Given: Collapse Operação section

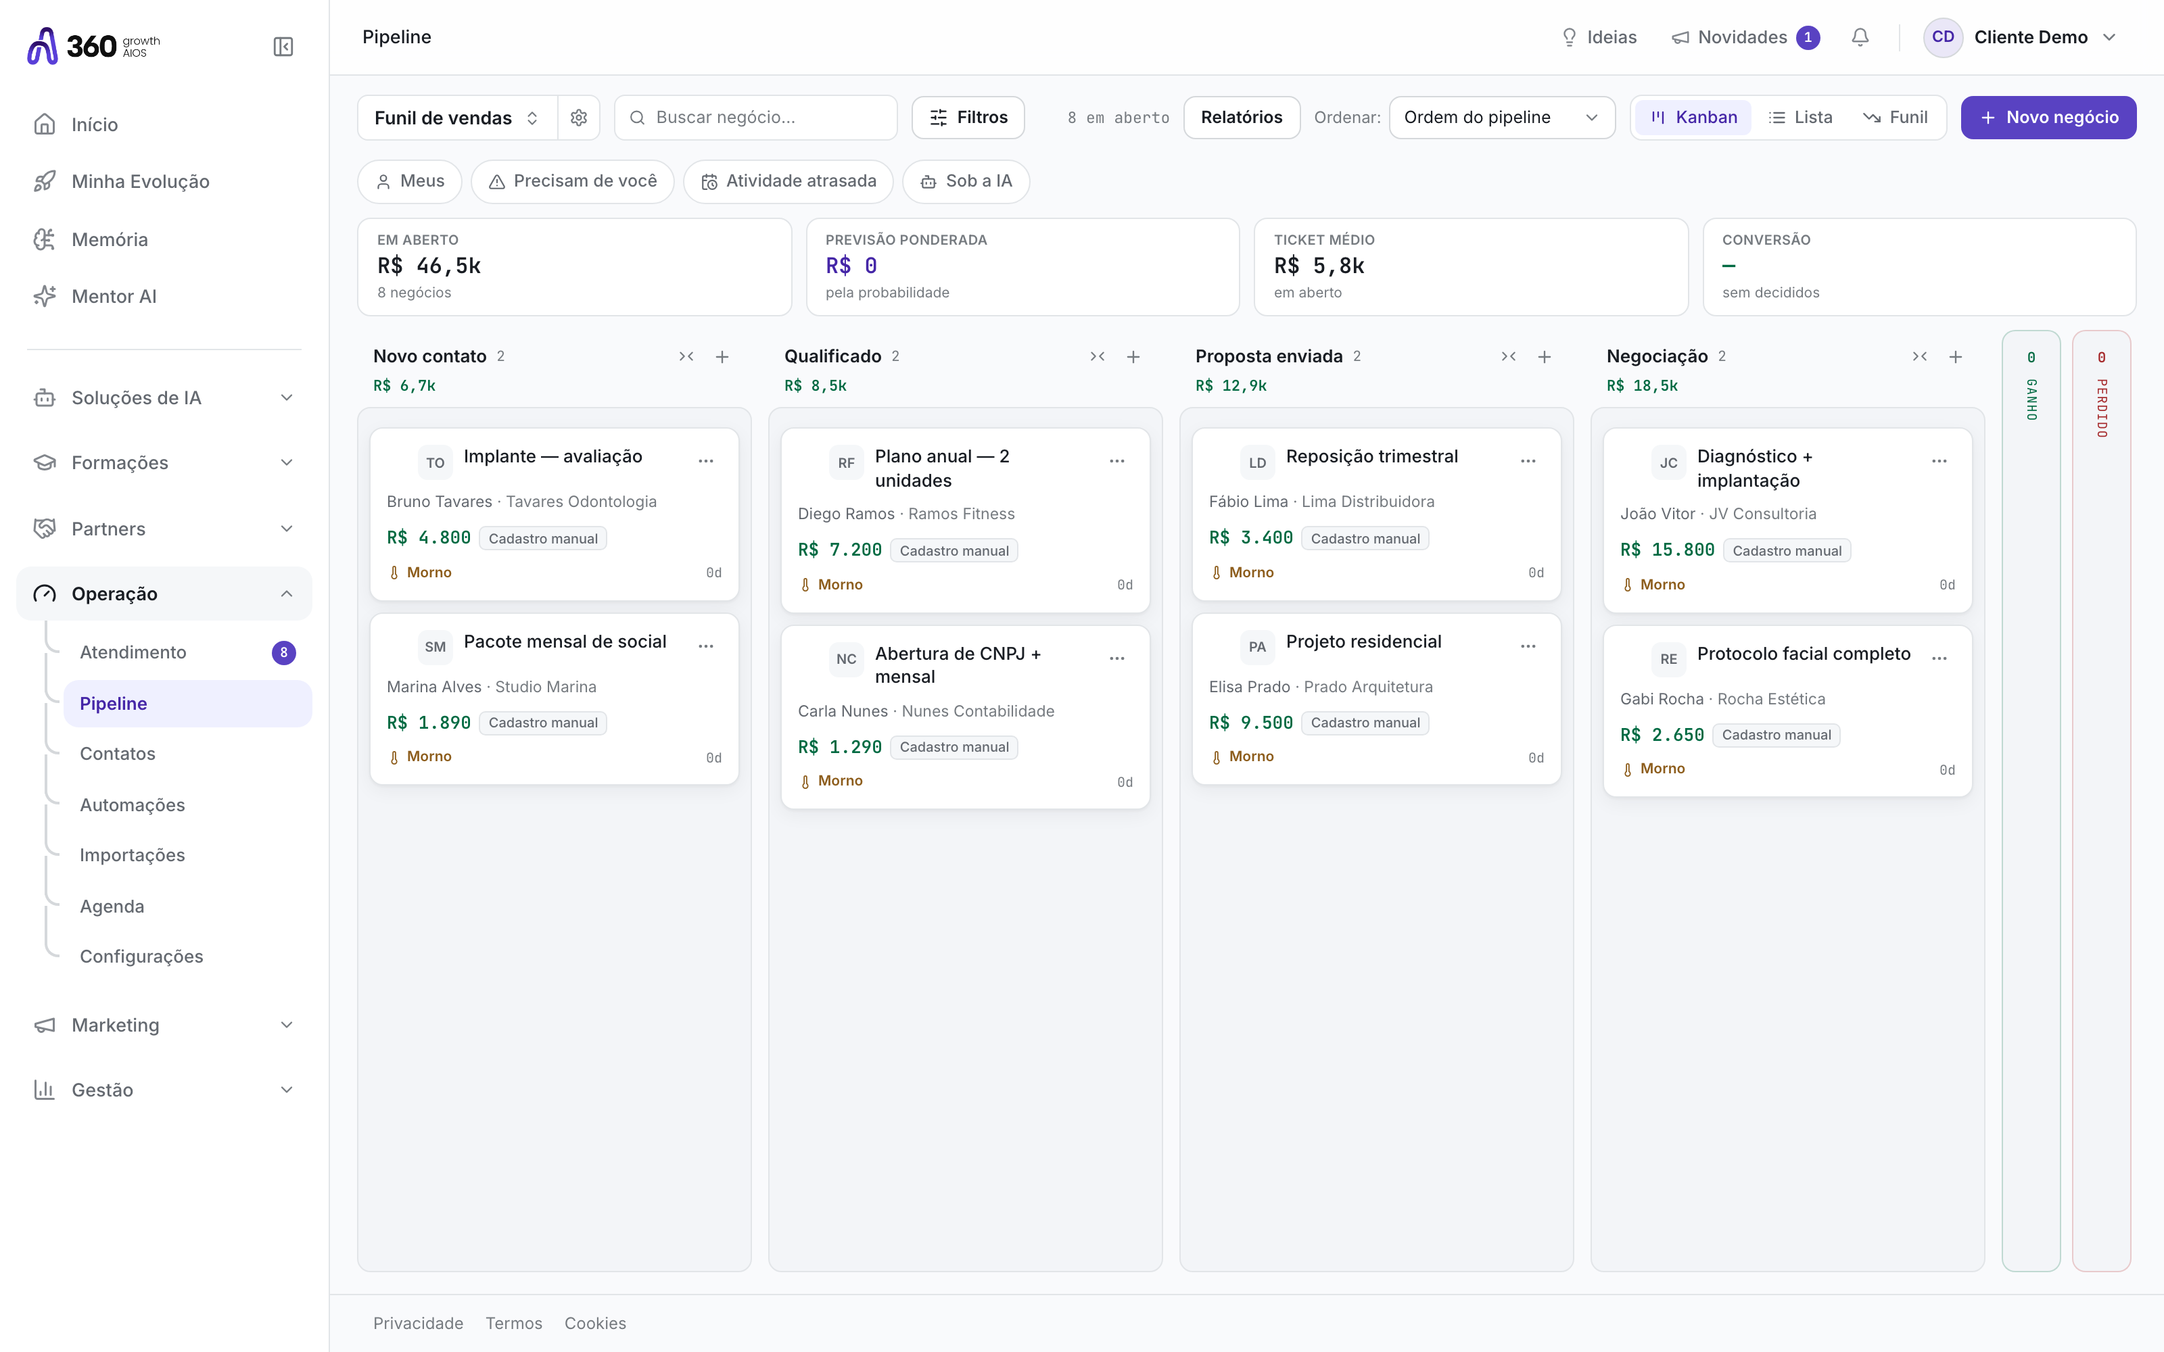Looking at the screenshot, I should [x=164, y=594].
